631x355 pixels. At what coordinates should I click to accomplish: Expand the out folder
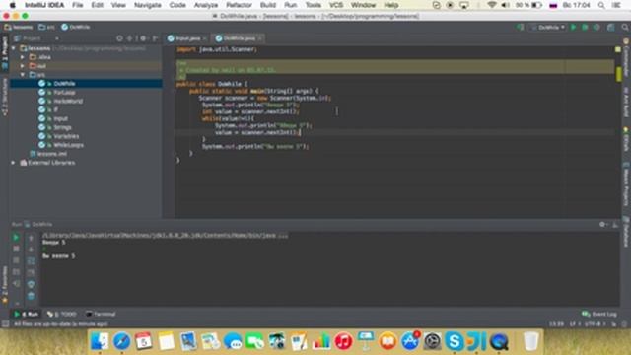click(x=23, y=66)
